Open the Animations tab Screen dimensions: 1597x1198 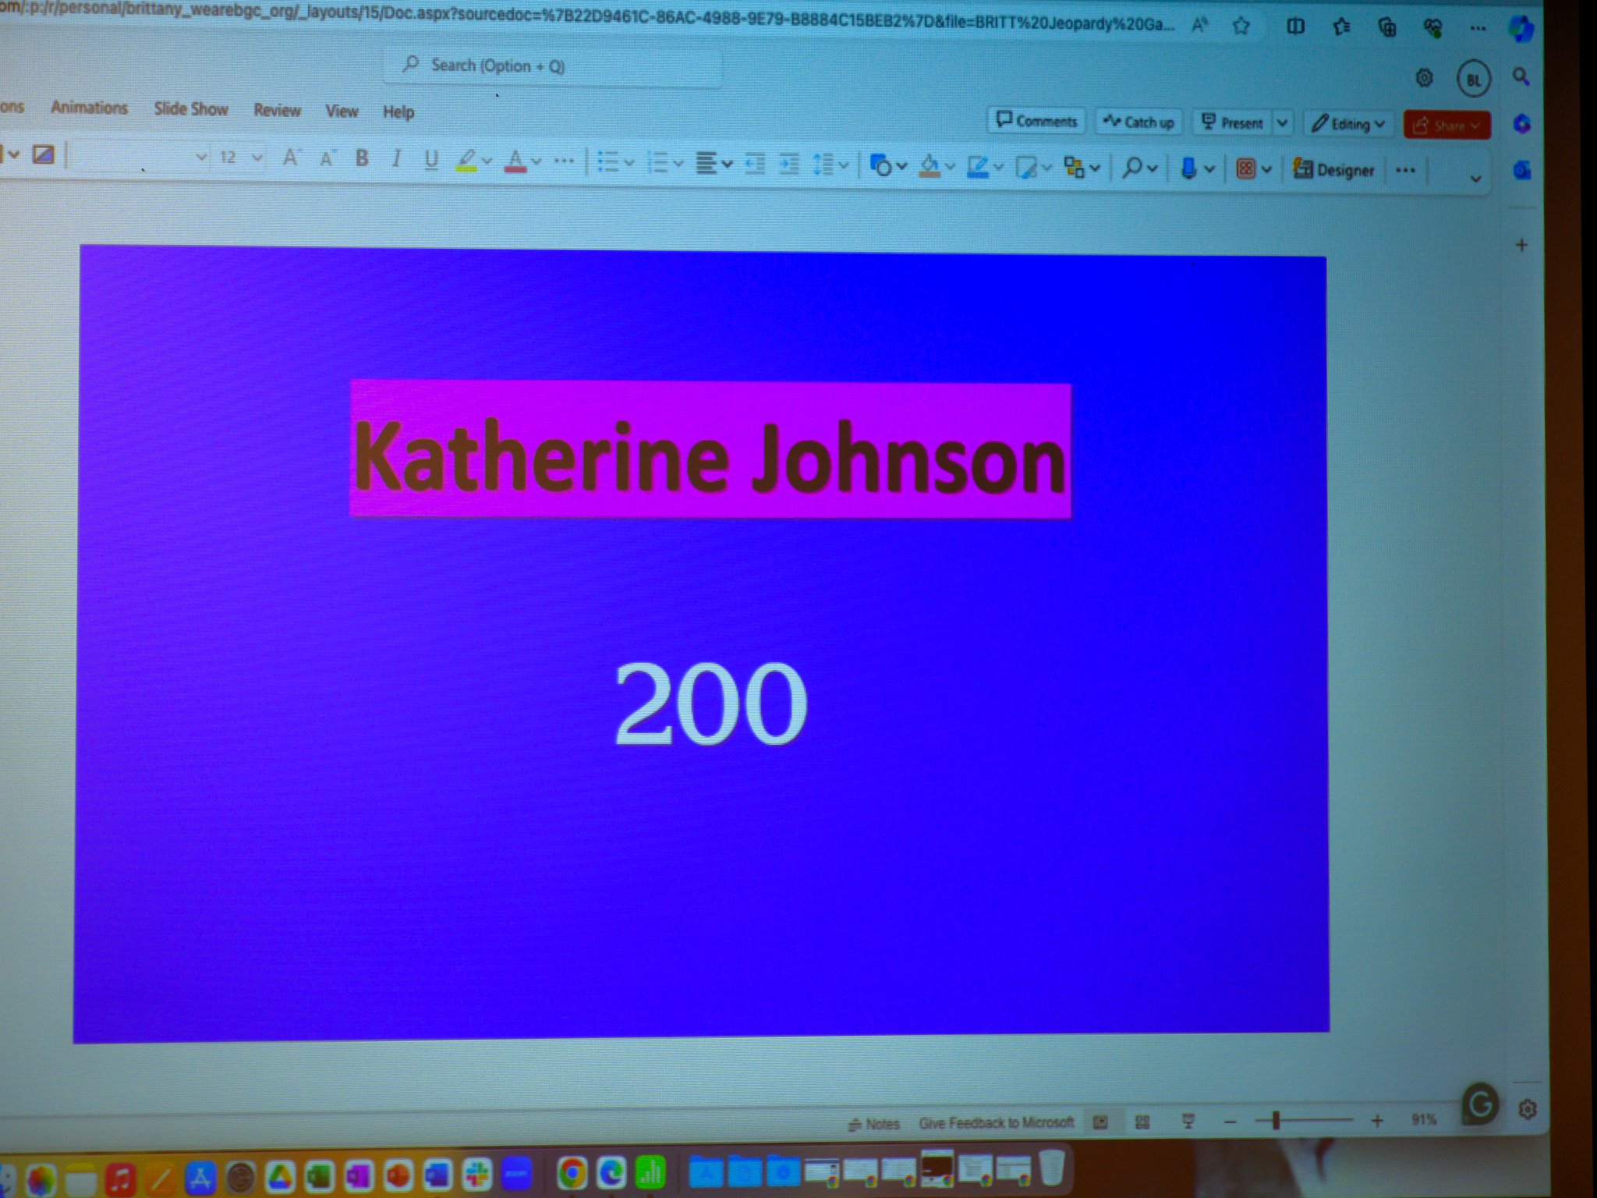pos(89,108)
